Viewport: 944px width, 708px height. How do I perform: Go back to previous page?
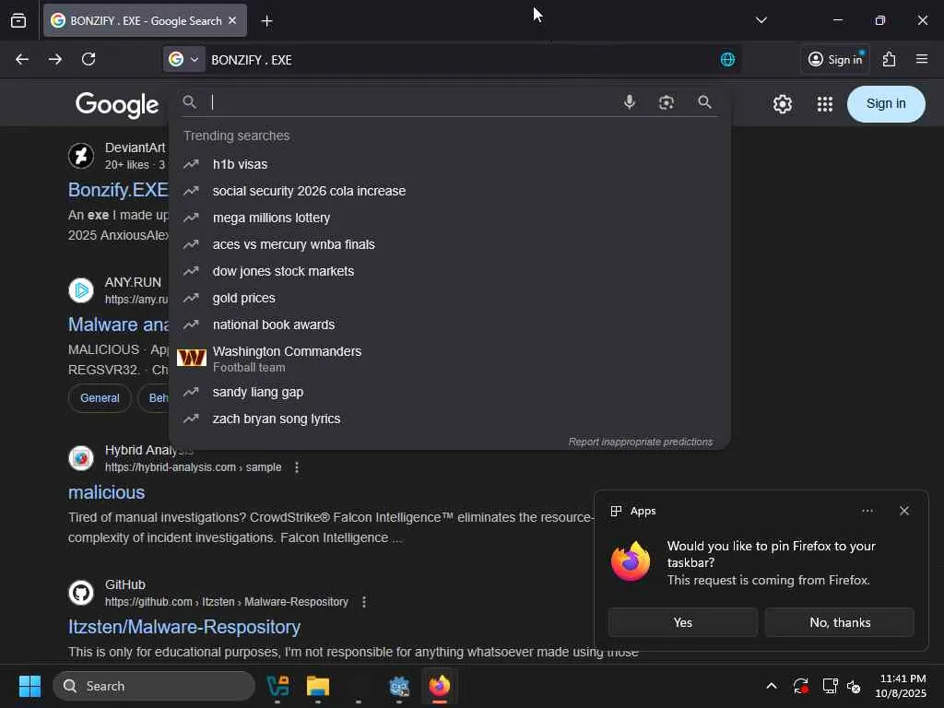click(22, 59)
